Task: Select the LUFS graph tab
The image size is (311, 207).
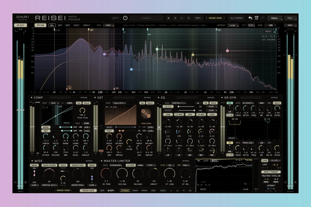Action: point(206,161)
